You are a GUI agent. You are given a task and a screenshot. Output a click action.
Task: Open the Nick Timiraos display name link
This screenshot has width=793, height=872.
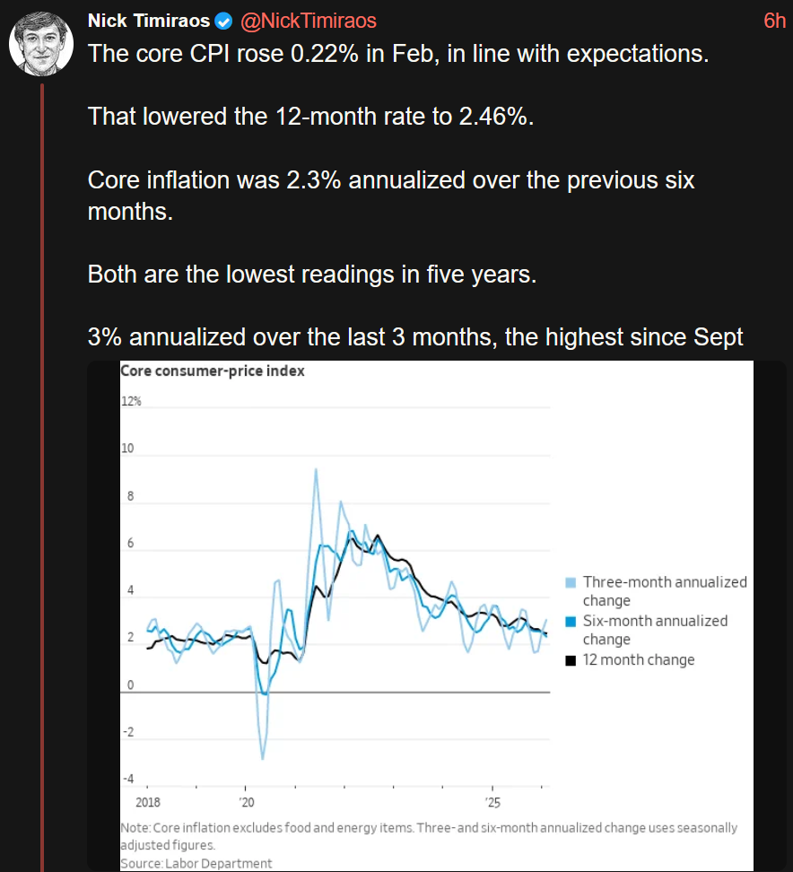coord(149,21)
